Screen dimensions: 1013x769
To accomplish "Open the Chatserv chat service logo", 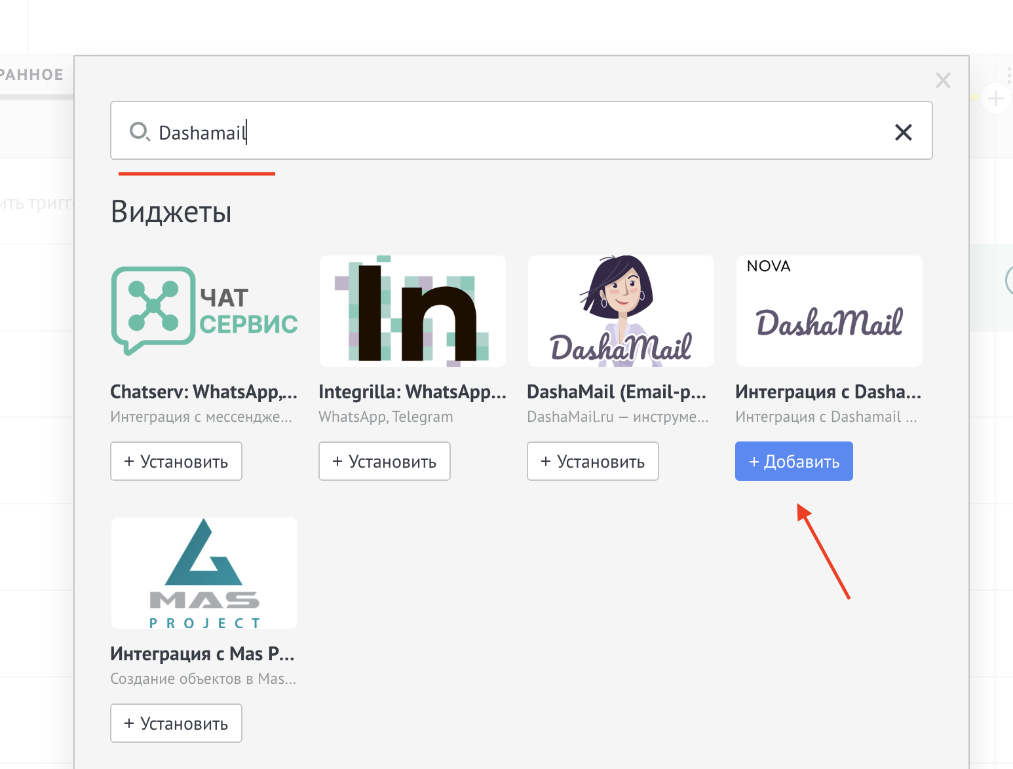I will pos(204,311).
